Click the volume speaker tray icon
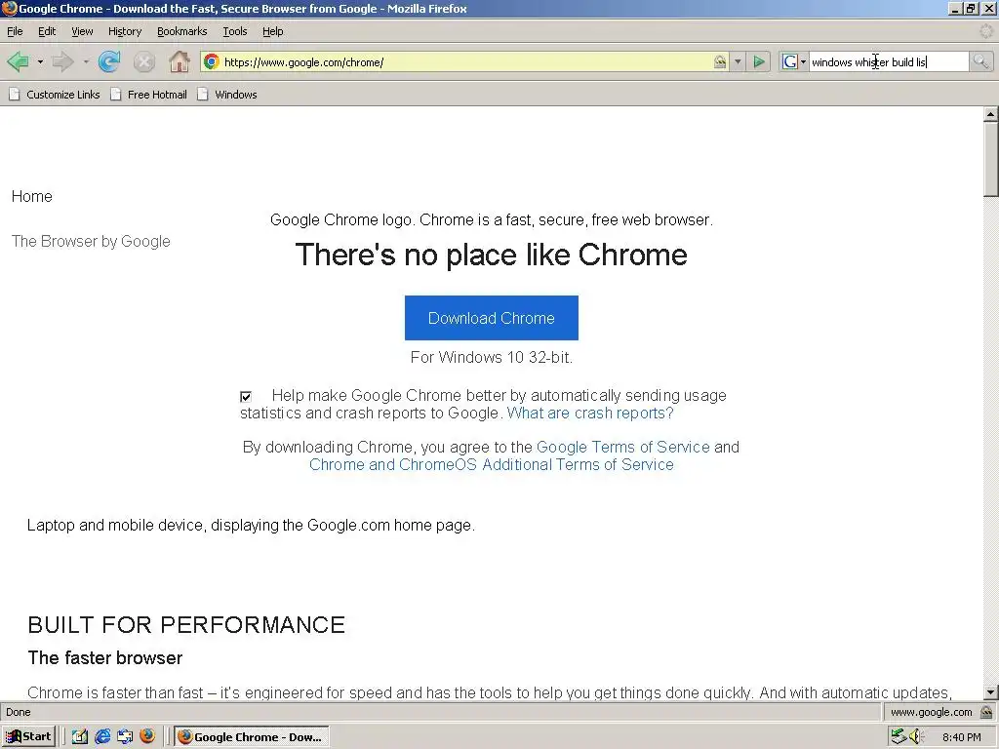The height and width of the screenshot is (749, 999). (x=916, y=737)
